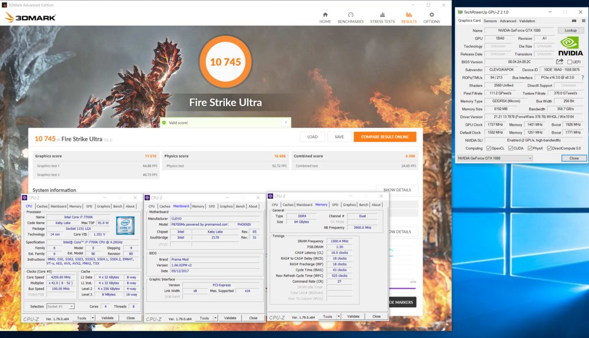Click the Load button in 3DMark results
Viewport: 589px width, 338px height.
coord(312,137)
